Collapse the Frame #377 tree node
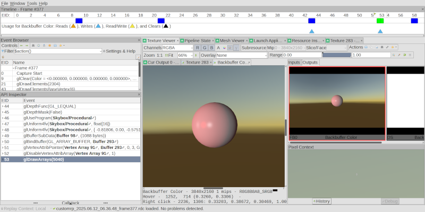 (x=13, y=68)
